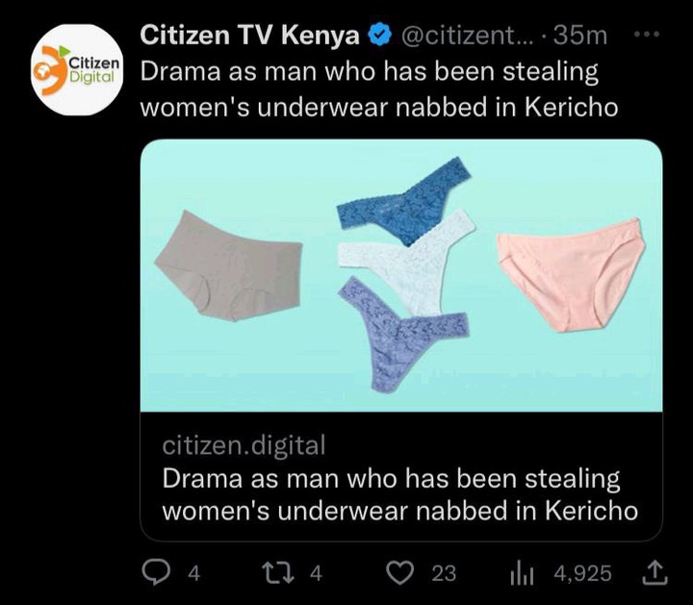Click the blue verified badge
693x605 pixels.
[380, 36]
